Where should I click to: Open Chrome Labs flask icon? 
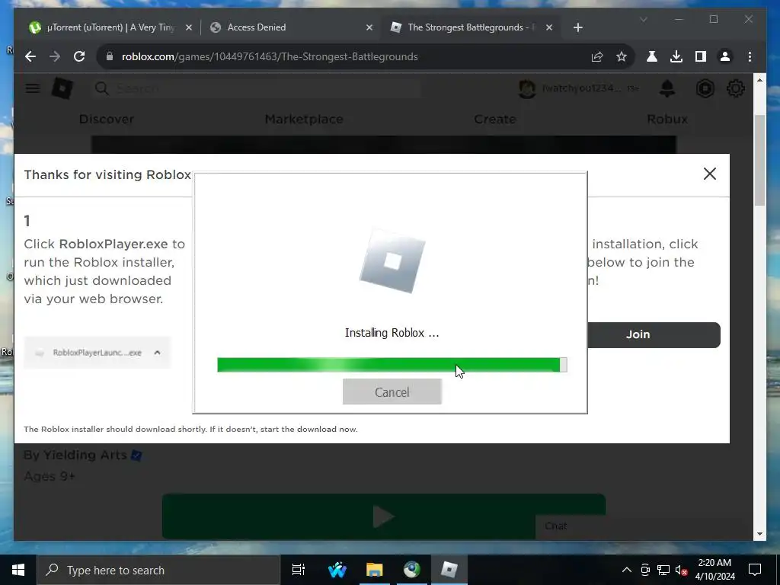click(x=652, y=56)
